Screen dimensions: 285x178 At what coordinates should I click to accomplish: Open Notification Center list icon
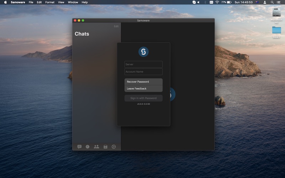279,2
